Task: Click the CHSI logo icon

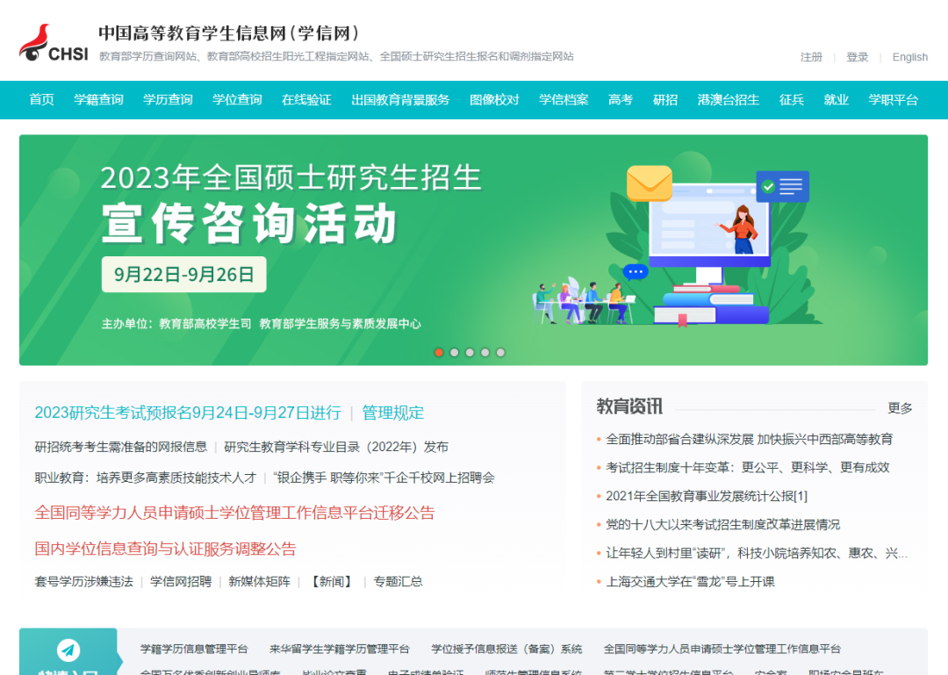Action: 54,44
